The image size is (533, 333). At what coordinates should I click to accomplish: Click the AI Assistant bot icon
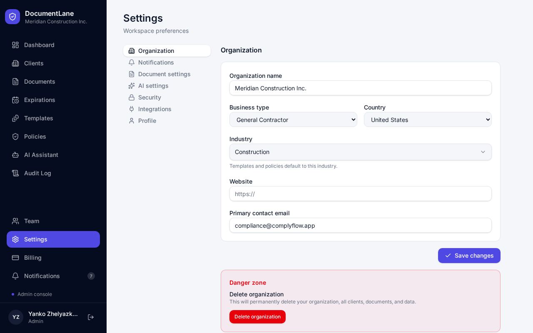tap(15, 155)
